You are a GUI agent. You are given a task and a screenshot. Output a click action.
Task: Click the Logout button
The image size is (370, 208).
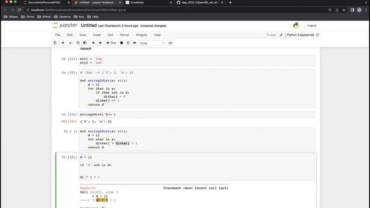pyautogui.click(x=312, y=25)
